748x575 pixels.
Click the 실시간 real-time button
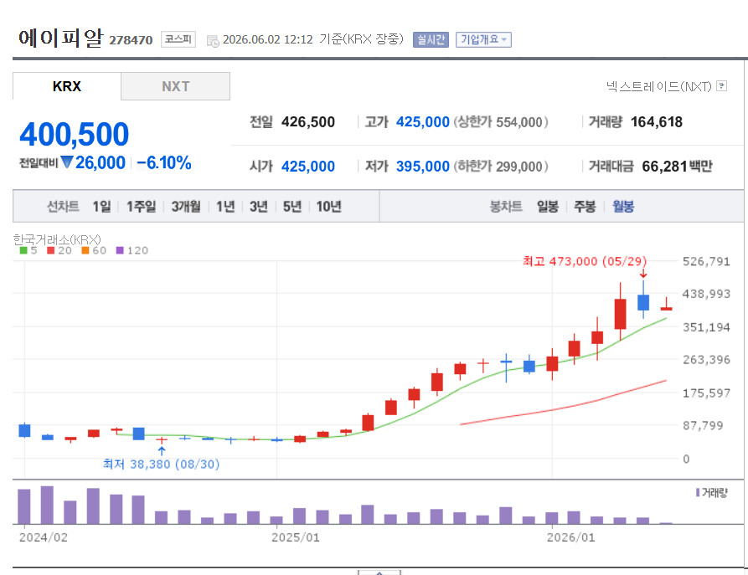[x=431, y=39]
